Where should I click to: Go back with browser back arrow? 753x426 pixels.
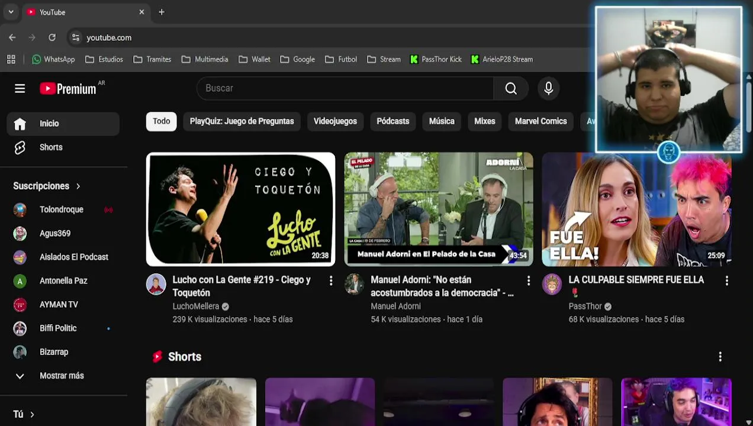tap(12, 37)
